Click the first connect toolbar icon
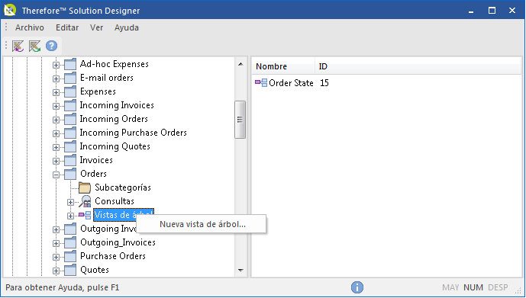Viewport: 526px width, 298px height. (18, 46)
